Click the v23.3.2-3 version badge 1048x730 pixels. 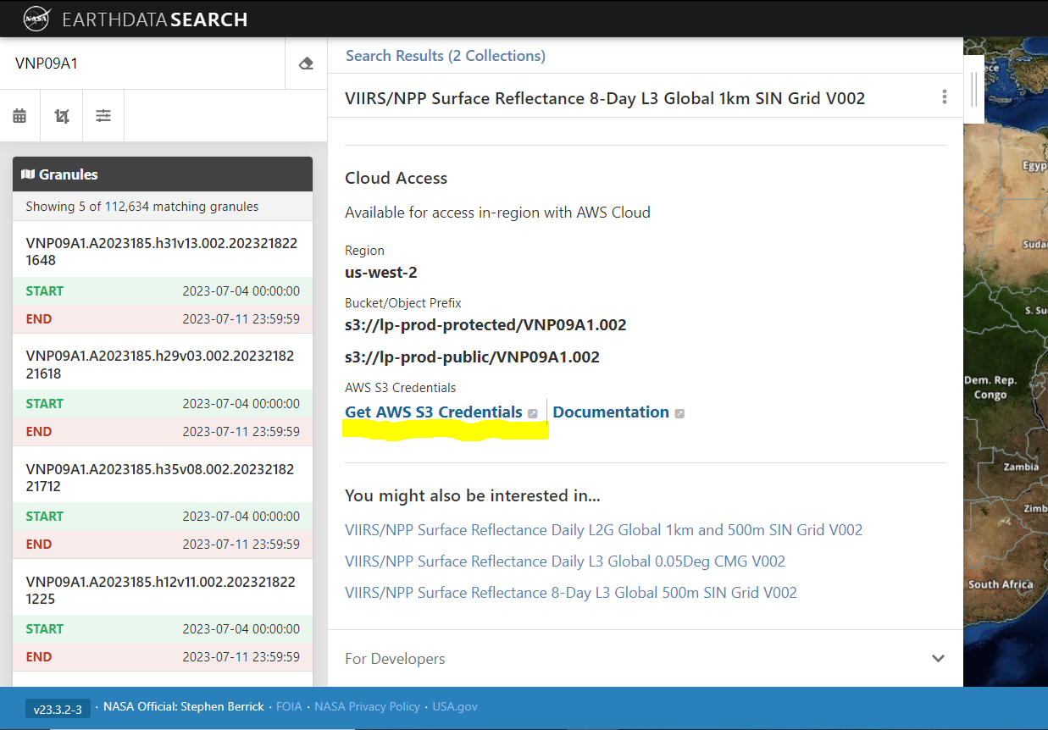pyautogui.click(x=58, y=709)
